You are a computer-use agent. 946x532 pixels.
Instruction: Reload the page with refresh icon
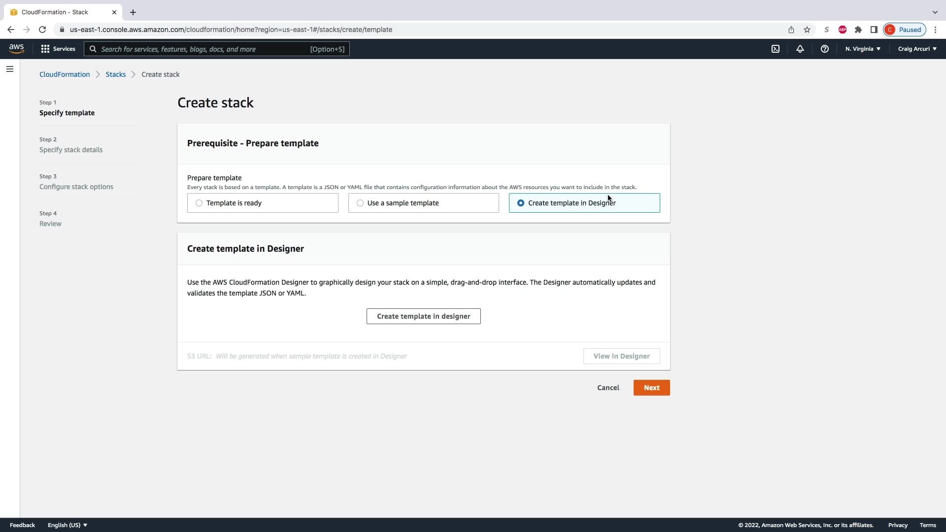point(42,30)
